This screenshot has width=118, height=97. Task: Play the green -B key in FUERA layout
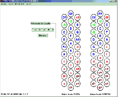(x=71, y=21)
